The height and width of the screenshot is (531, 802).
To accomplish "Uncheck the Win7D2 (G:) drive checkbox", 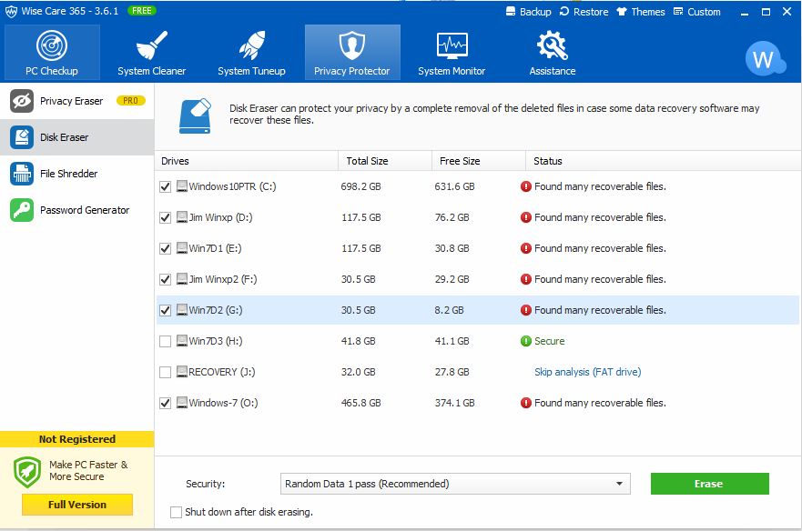I will coord(165,310).
